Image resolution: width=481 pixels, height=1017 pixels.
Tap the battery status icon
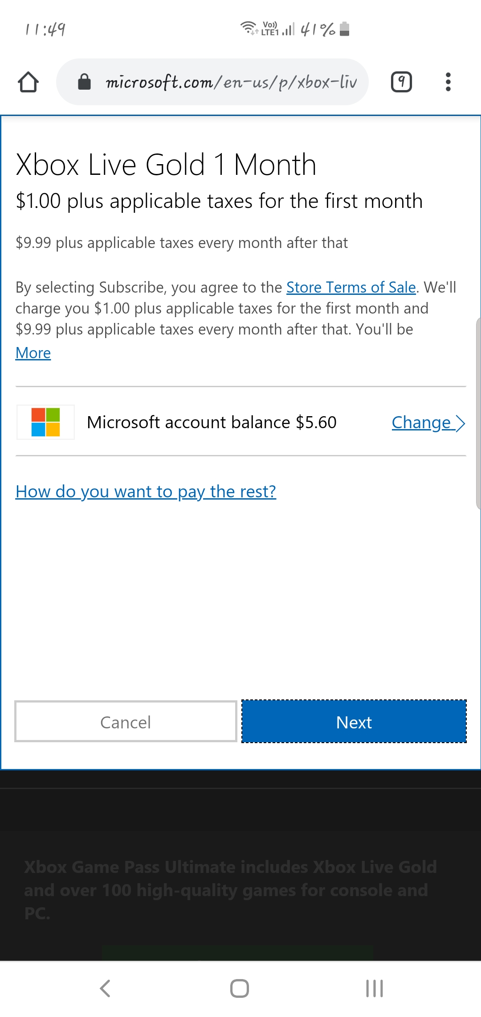coord(344,29)
